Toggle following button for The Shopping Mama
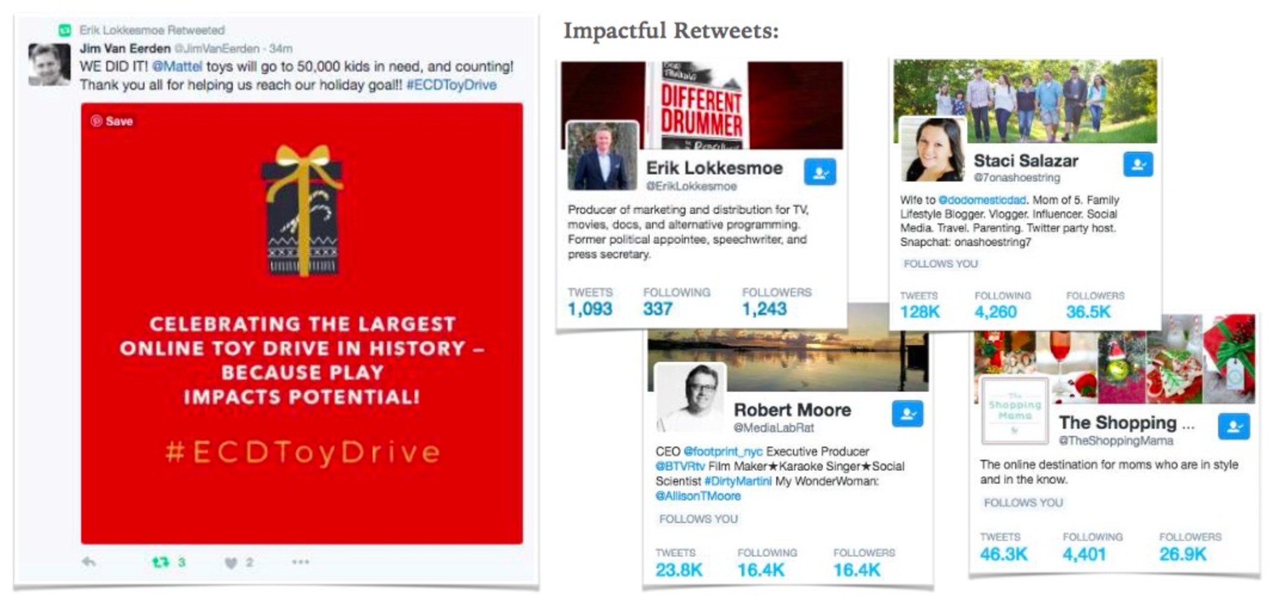The height and width of the screenshot is (615, 1279). 1234,426
